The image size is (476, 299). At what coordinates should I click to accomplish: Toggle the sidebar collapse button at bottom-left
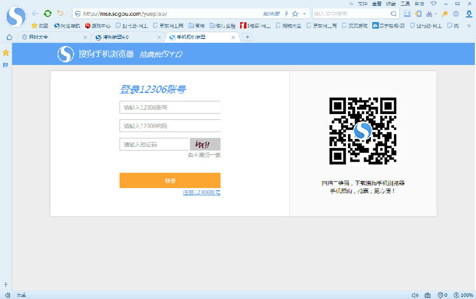7,295
